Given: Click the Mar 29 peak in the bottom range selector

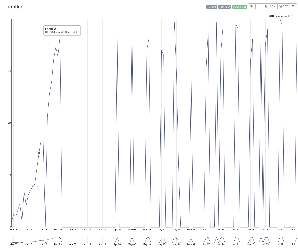Looking at the screenshot, I should pyautogui.click(x=60, y=238).
